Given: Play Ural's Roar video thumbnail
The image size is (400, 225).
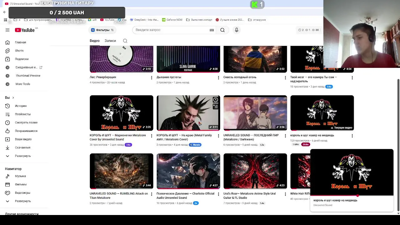Looking at the screenshot, I should click(255, 171).
